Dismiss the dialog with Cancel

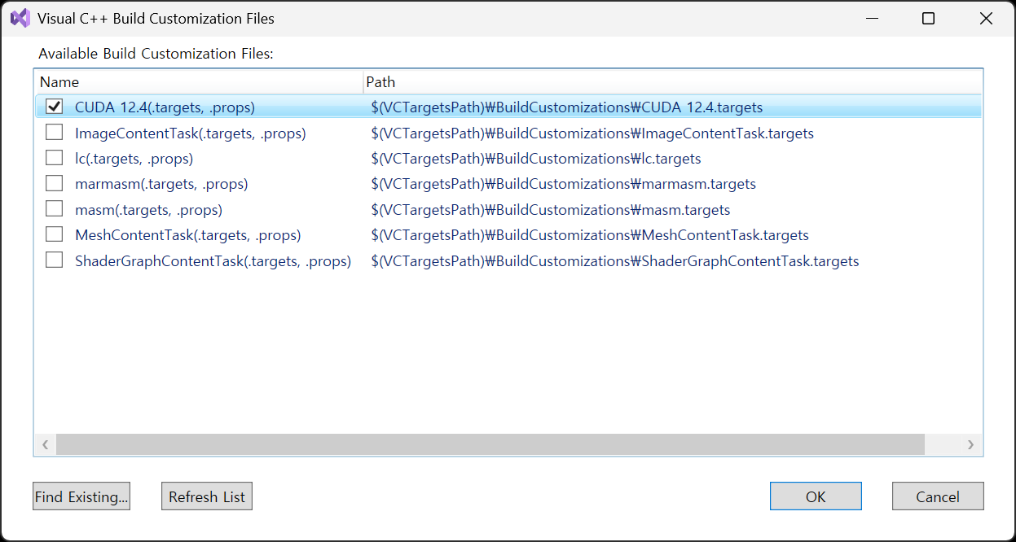pos(938,496)
